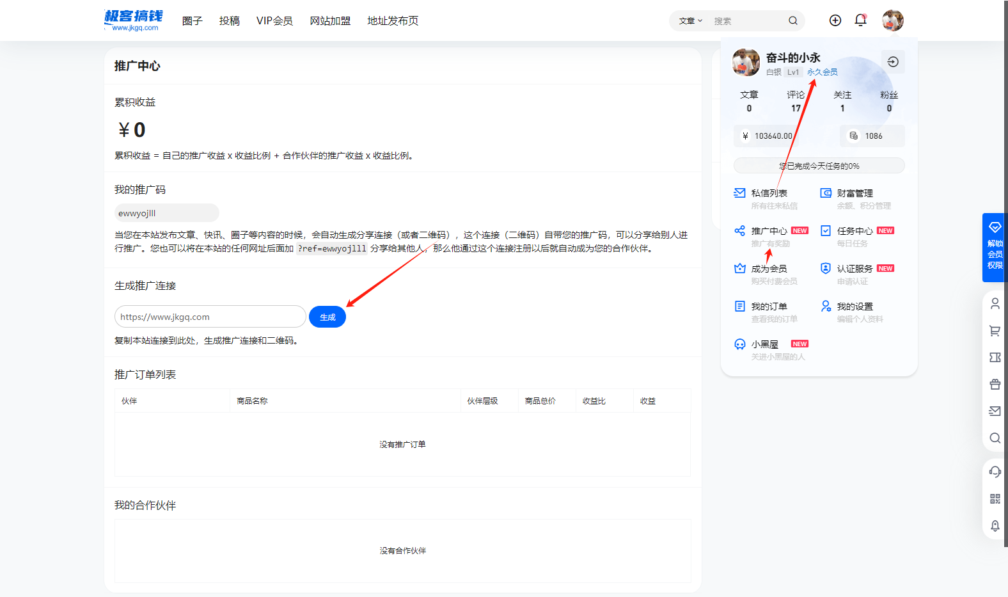
Task: Open the 投稿 nav menu
Action: [229, 20]
